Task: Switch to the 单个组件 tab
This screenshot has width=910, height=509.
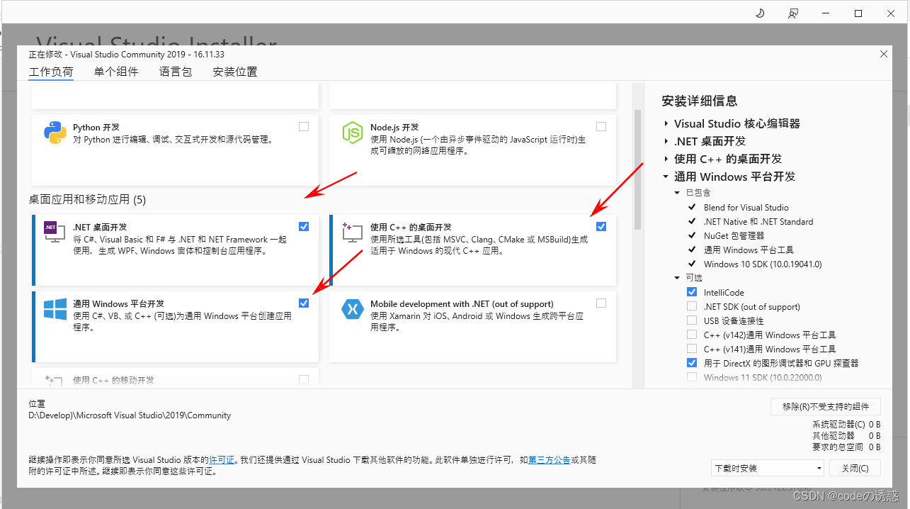Action: point(116,72)
